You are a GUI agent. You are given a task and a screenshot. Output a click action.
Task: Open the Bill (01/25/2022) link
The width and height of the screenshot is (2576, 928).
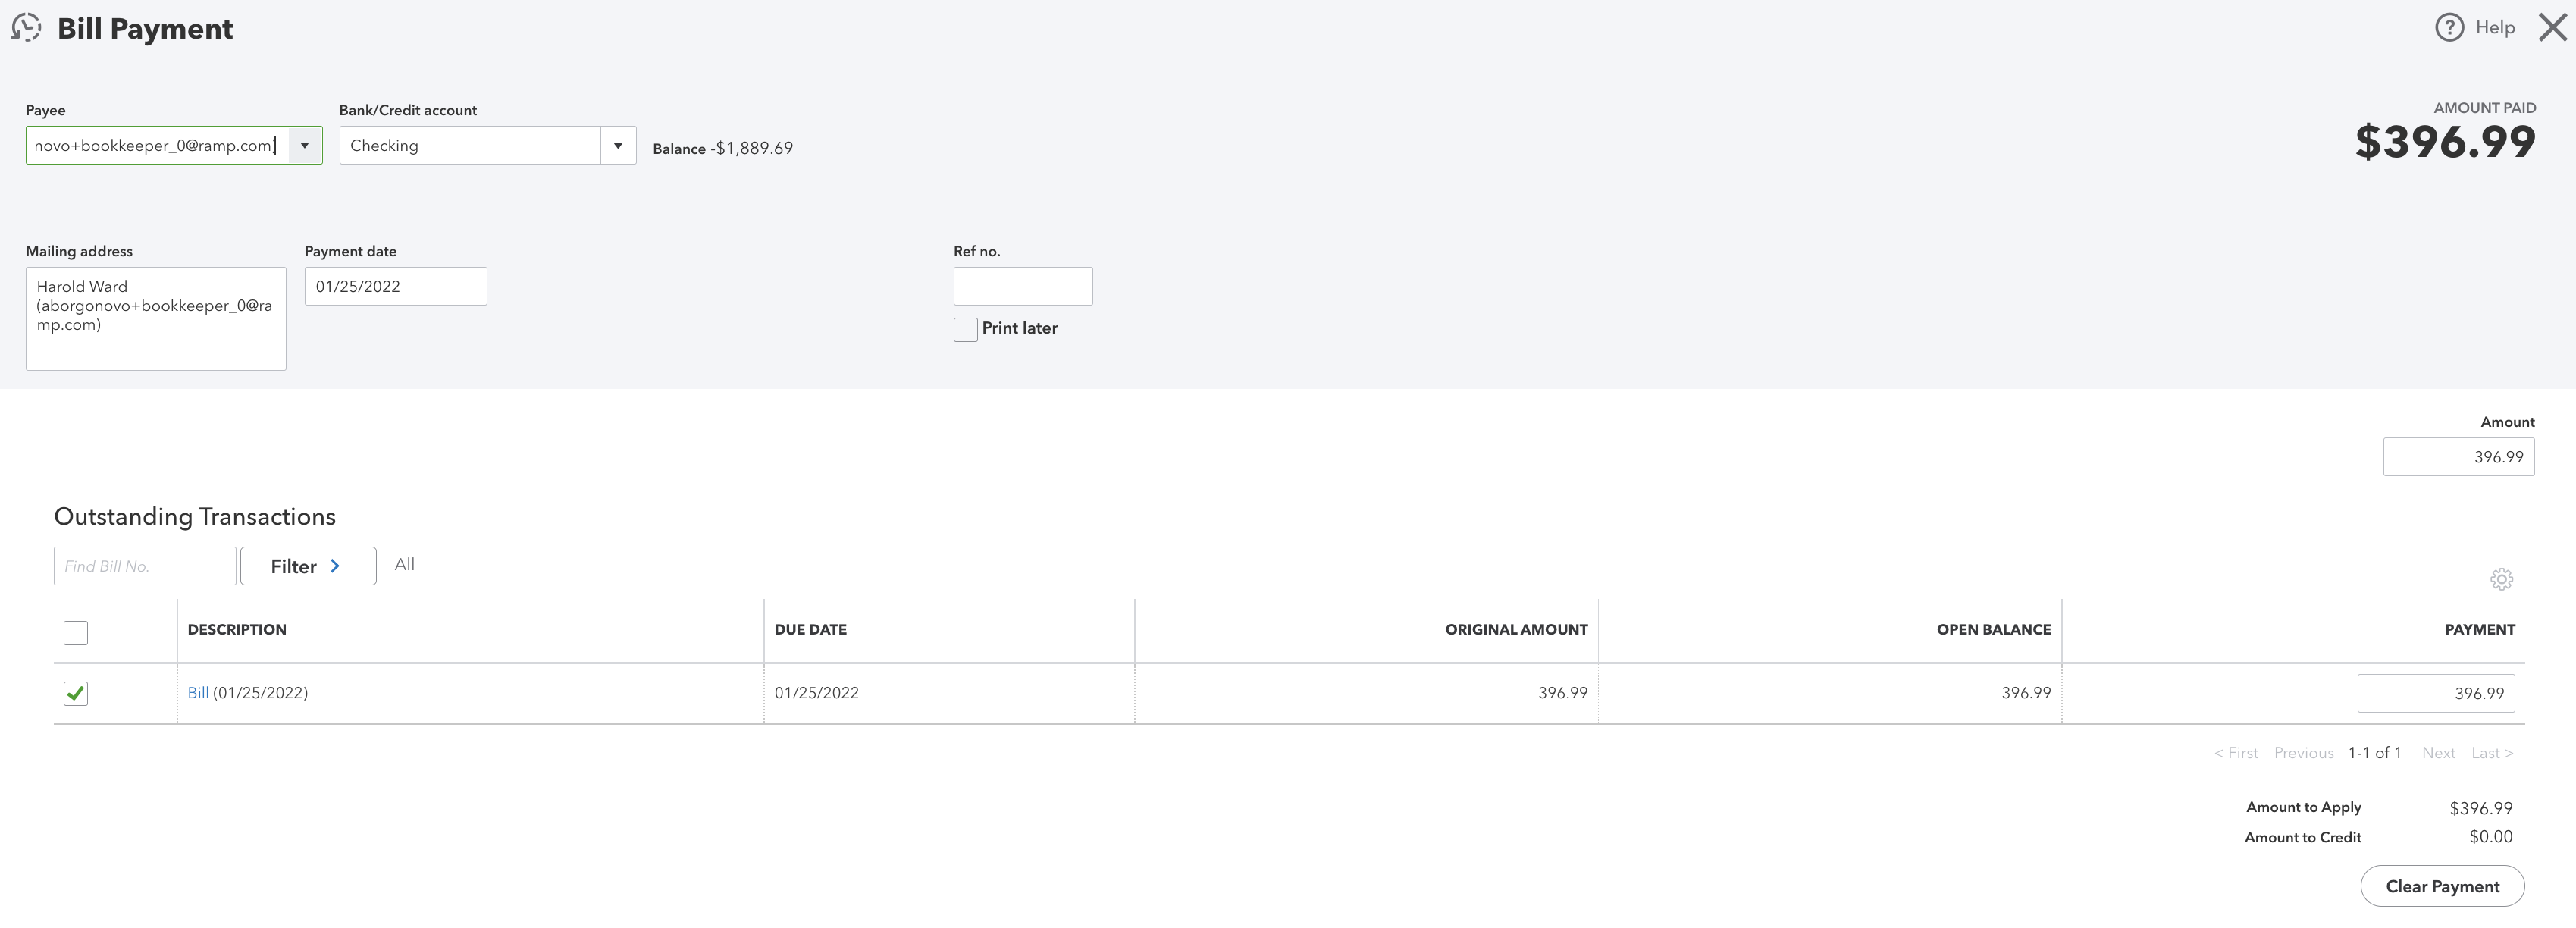pyautogui.click(x=199, y=692)
